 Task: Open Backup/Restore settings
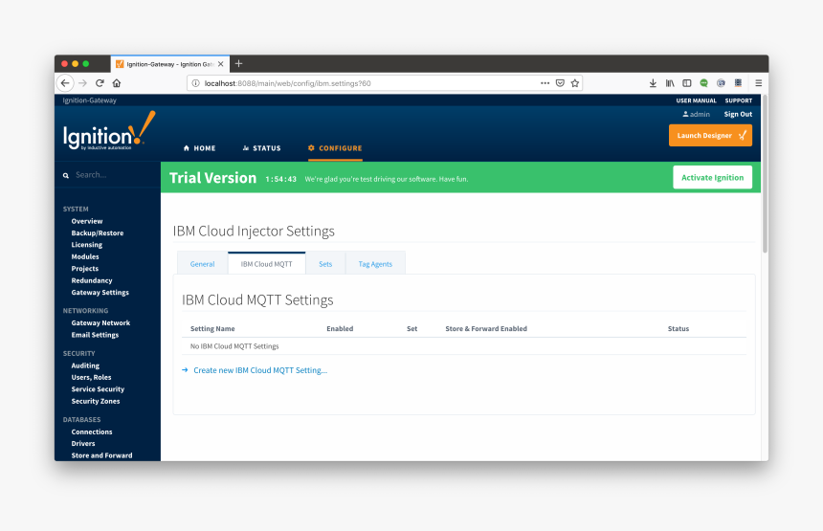pyautogui.click(x=98, y=232)
